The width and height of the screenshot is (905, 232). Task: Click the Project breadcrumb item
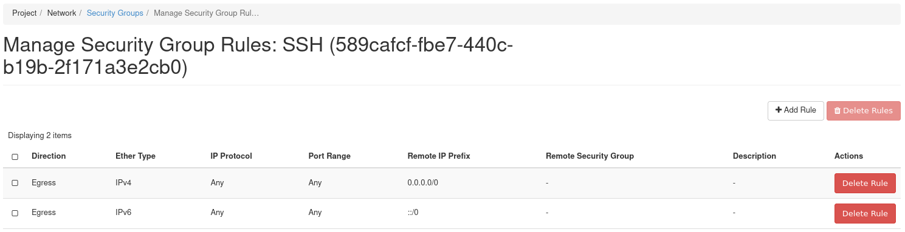[24, 13]
